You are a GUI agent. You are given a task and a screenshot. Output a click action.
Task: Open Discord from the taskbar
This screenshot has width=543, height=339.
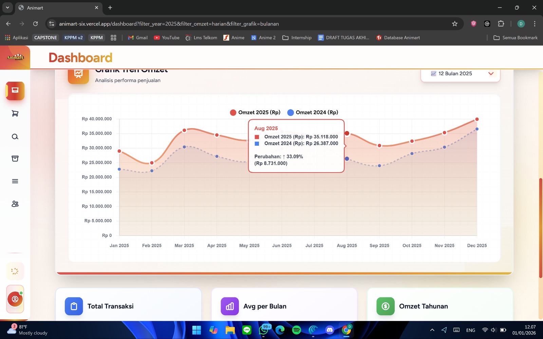[x=330, y=330]
